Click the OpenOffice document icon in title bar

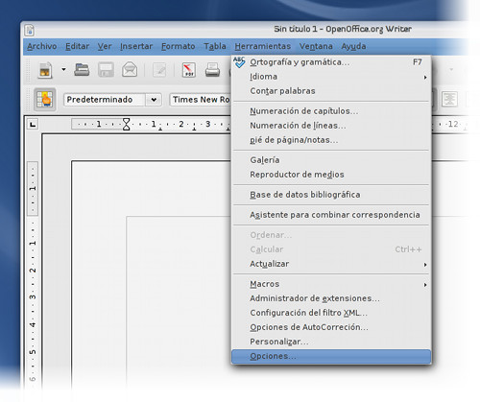click(x=30, y=31)
